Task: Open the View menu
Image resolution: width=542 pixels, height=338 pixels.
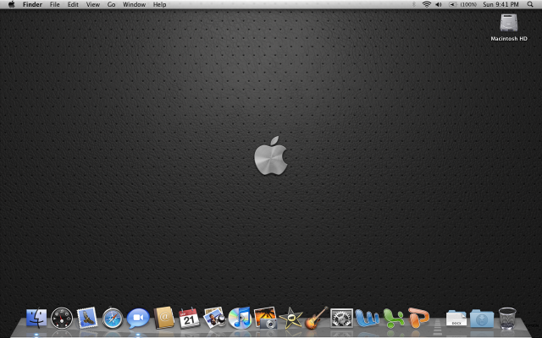Action: click(x=93, y=4)
